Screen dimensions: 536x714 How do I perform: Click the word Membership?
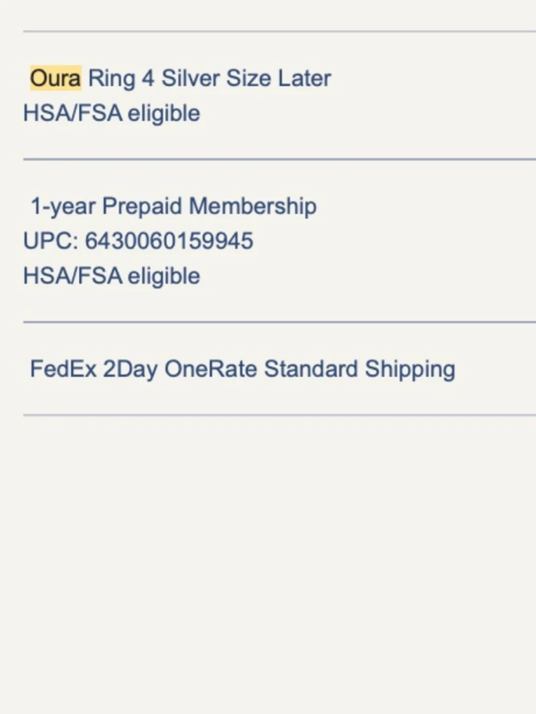click(x=252, y=206)
